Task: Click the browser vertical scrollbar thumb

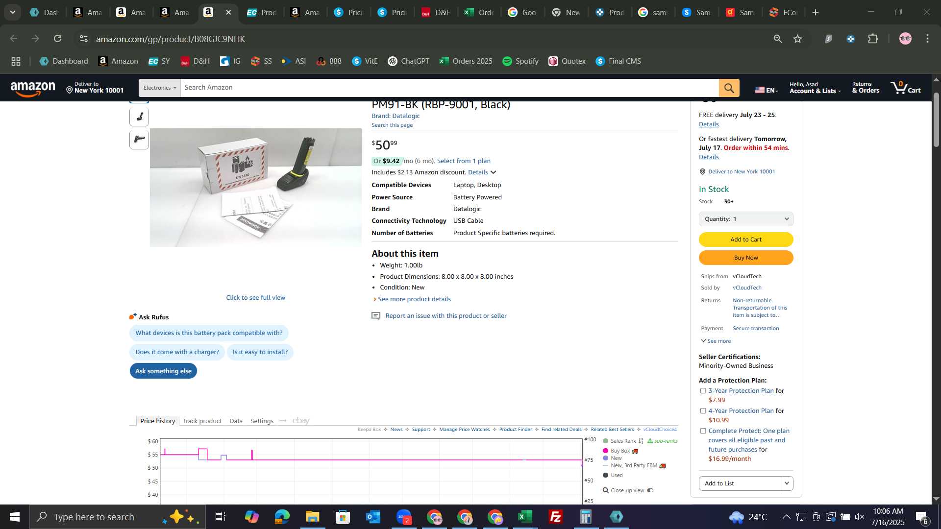Action: (936, 120)
